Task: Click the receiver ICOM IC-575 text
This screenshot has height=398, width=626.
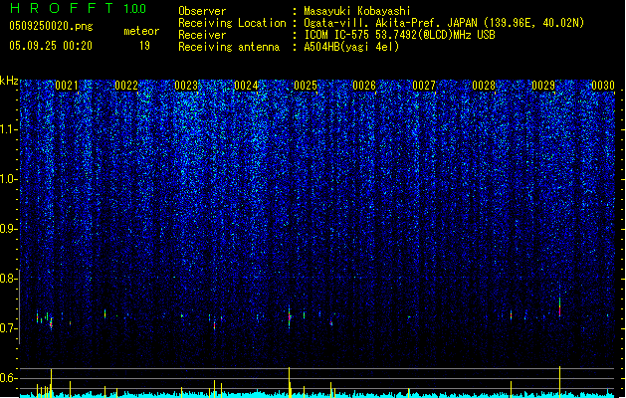Action: [x=399, y=35]
